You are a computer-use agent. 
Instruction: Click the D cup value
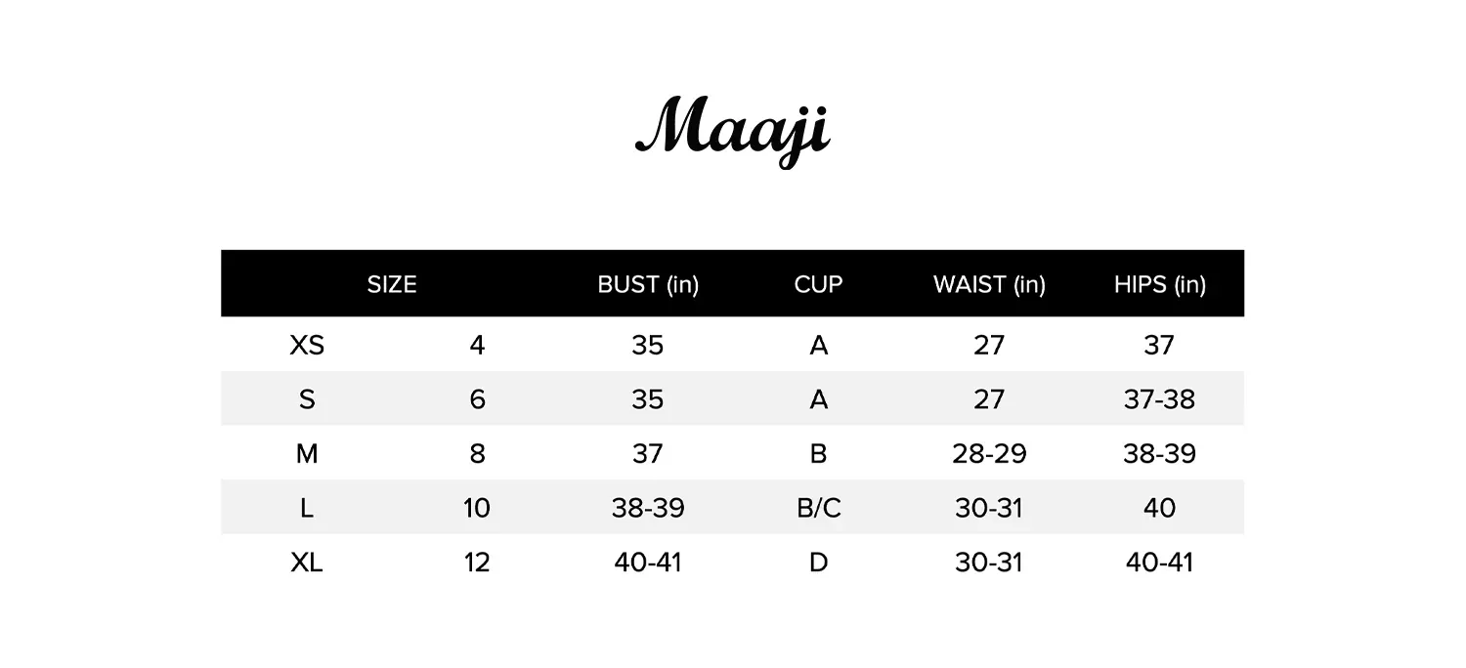818,563
